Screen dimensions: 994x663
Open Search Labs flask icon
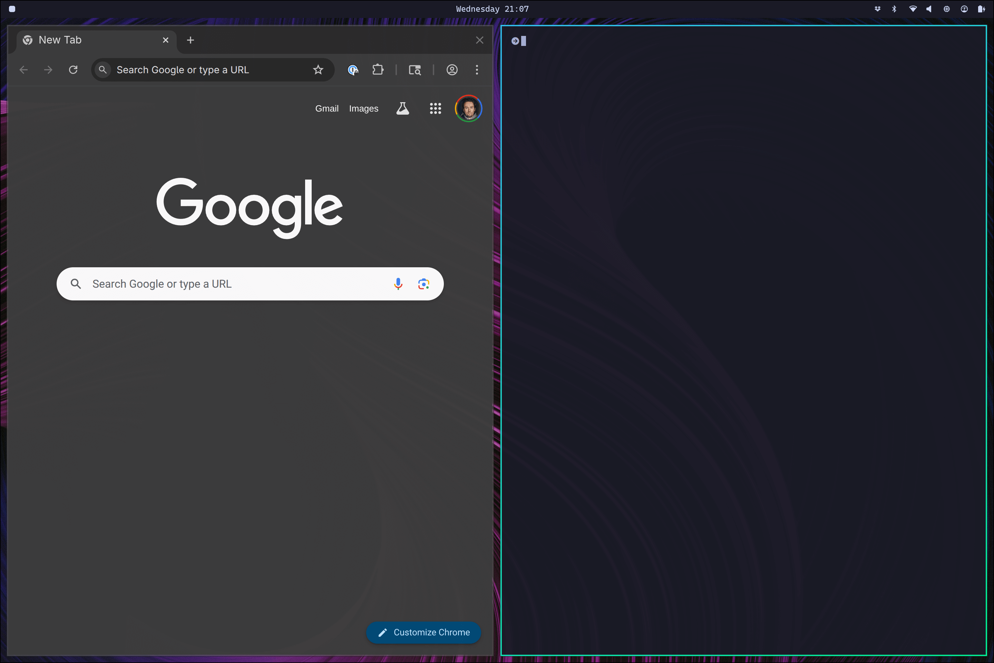[403, 109]
